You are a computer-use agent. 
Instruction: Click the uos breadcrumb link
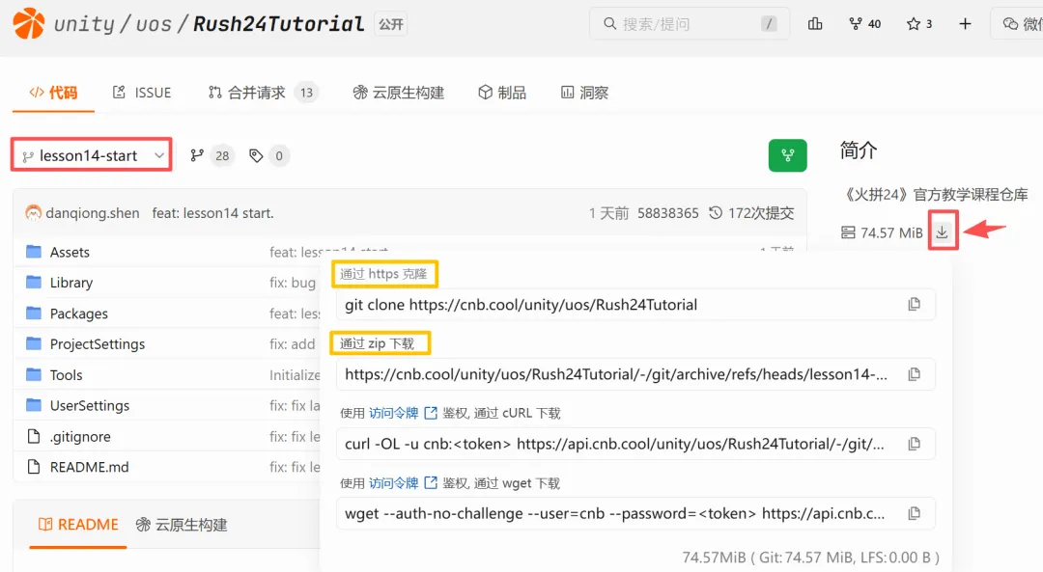click(x=154, y=24)
